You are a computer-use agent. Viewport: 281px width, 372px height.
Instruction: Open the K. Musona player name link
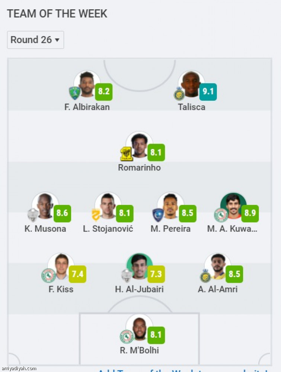coord(45,229)
